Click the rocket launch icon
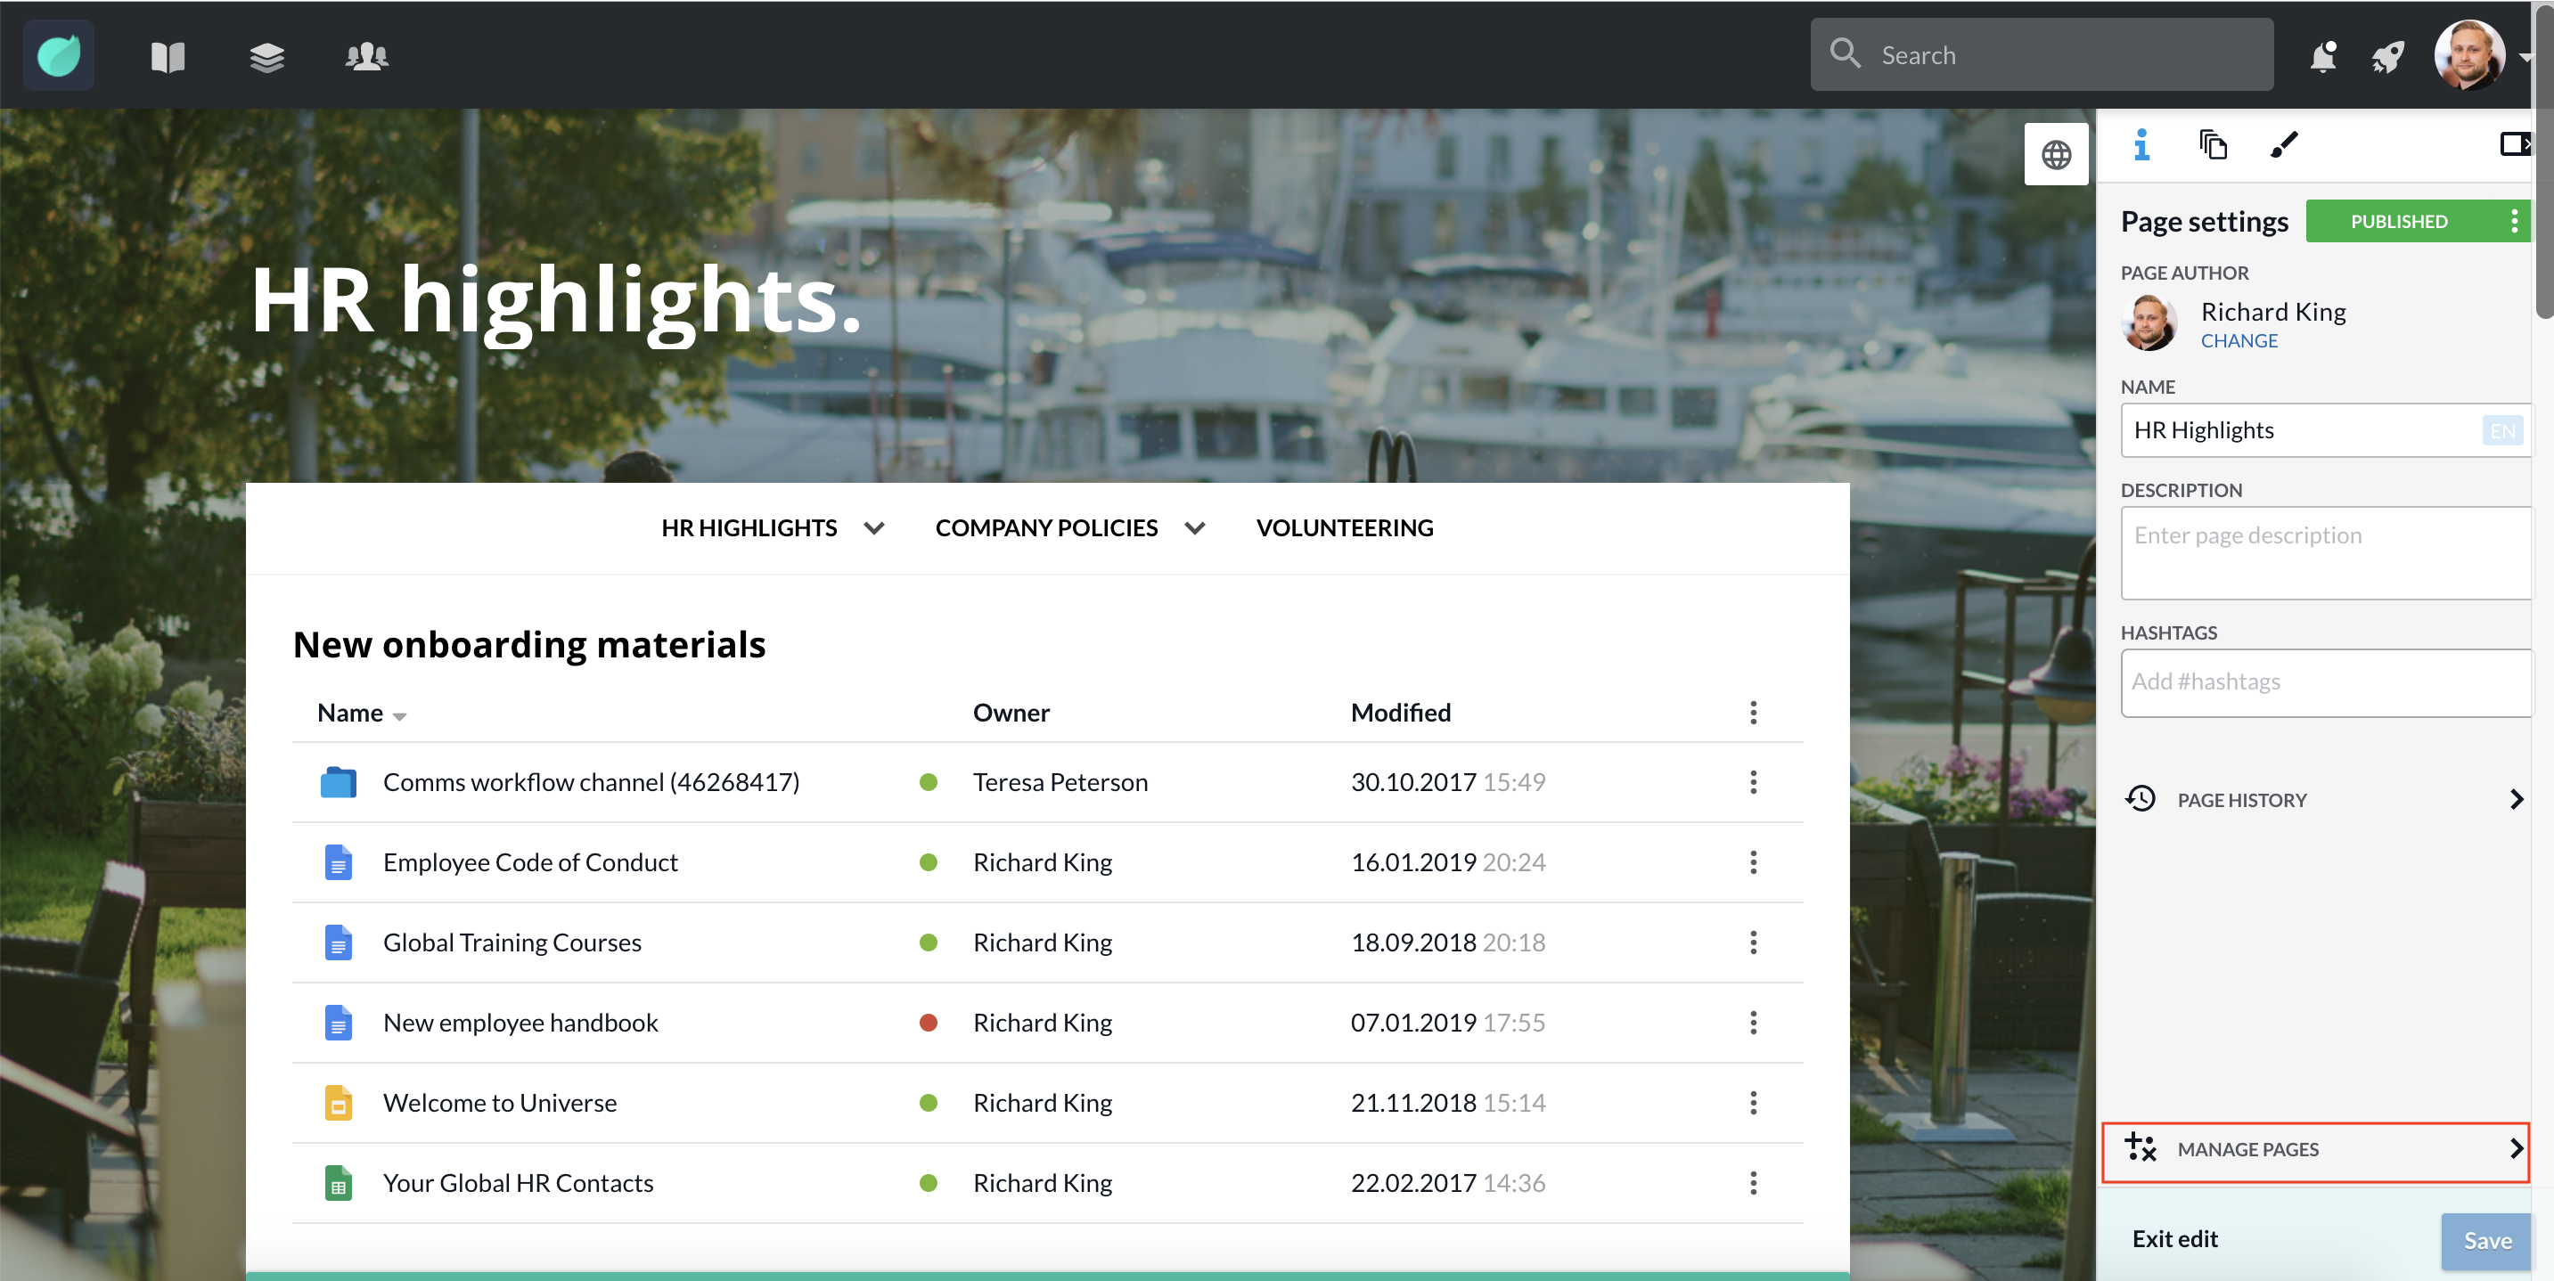The height and width of the screenshot is (1281, 2554). point(2387,56)
